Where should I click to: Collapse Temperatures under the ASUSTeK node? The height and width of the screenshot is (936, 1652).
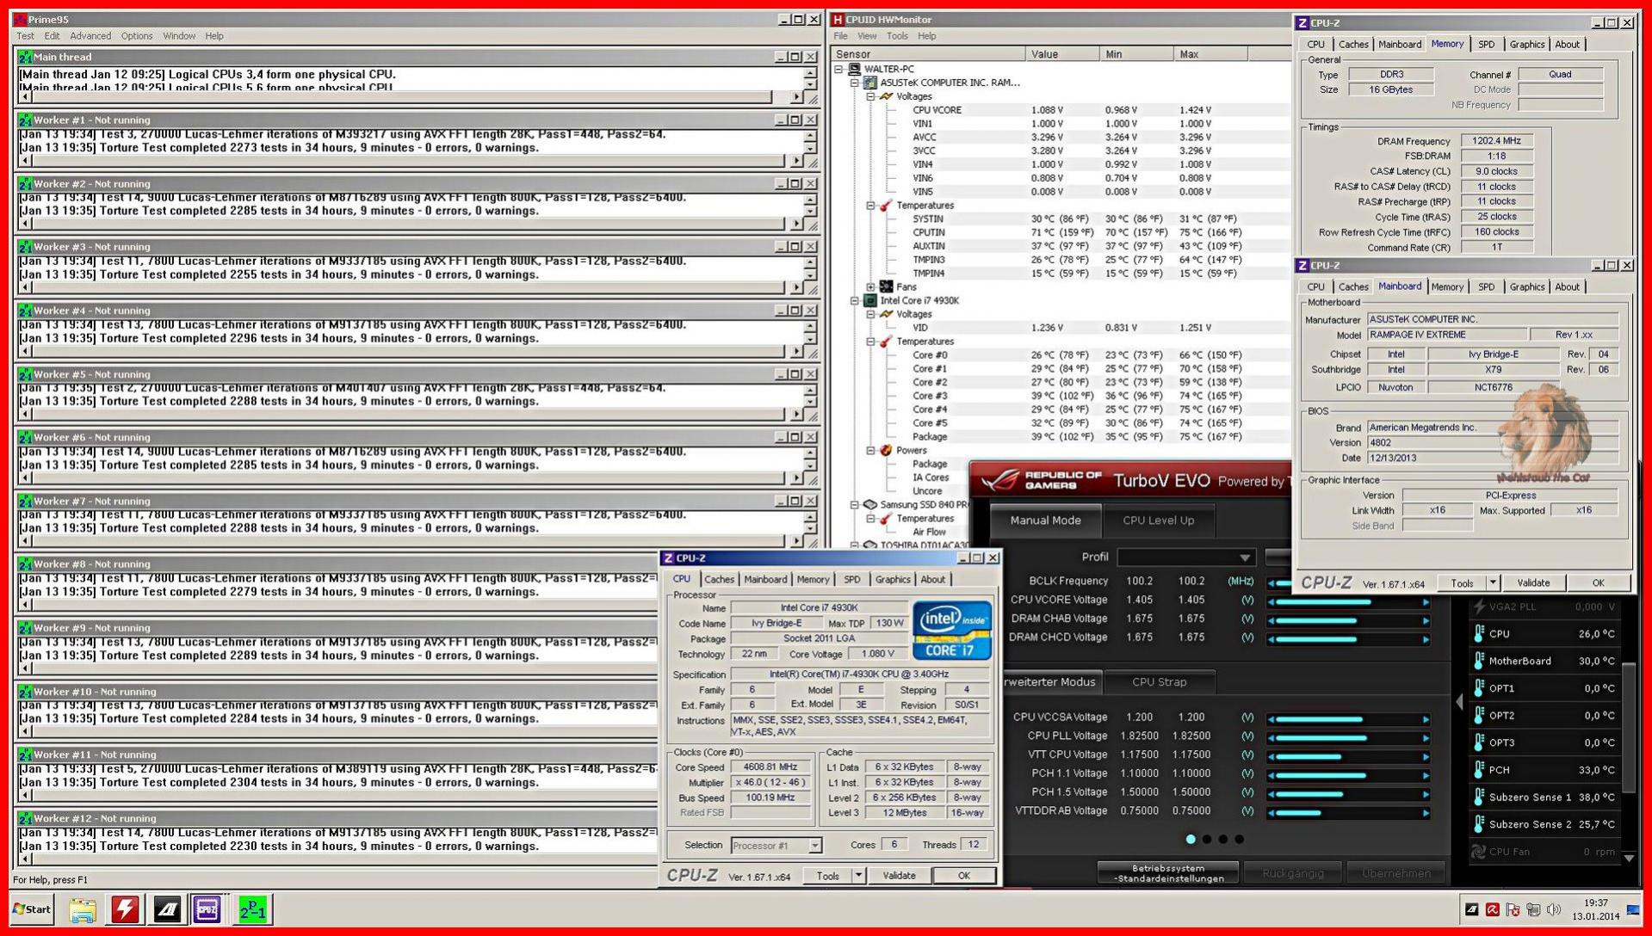870,206
